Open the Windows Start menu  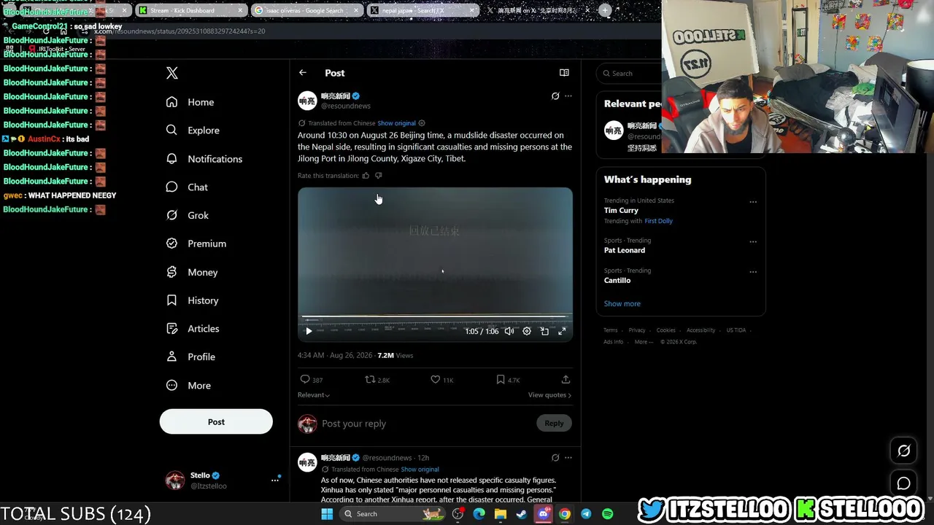[x=327, y=514]
